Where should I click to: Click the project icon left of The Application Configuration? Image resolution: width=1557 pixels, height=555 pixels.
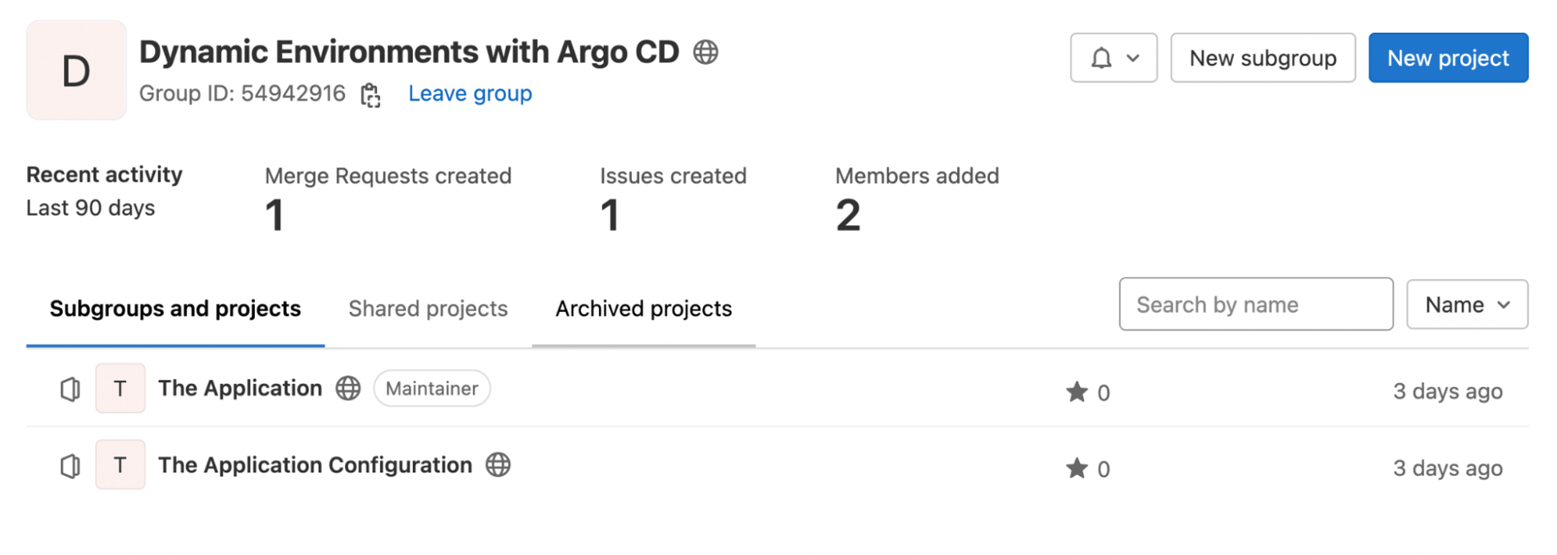70,466
